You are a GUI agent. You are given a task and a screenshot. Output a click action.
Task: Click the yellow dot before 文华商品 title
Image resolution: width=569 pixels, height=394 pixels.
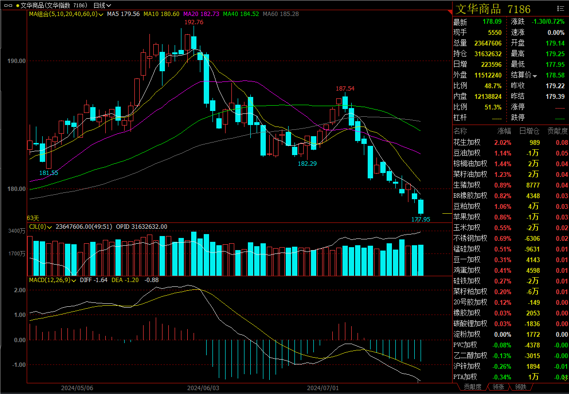17,6
